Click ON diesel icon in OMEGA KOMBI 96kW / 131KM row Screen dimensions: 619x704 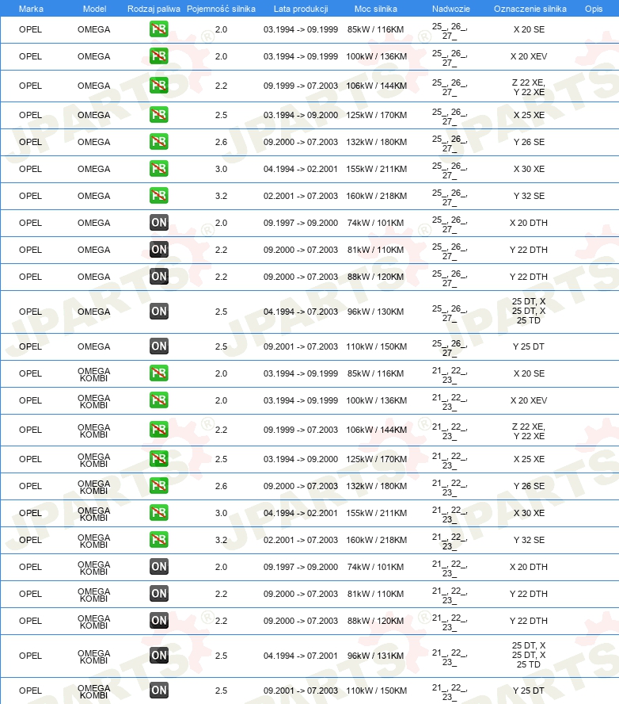pos(158,656)
